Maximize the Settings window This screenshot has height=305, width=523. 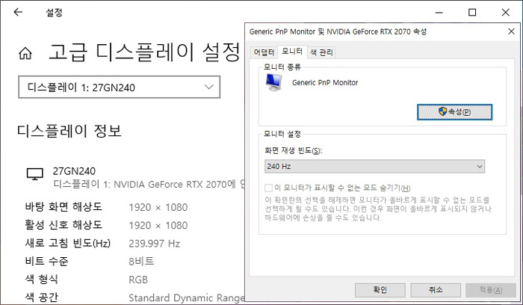[x=472, y=13]
